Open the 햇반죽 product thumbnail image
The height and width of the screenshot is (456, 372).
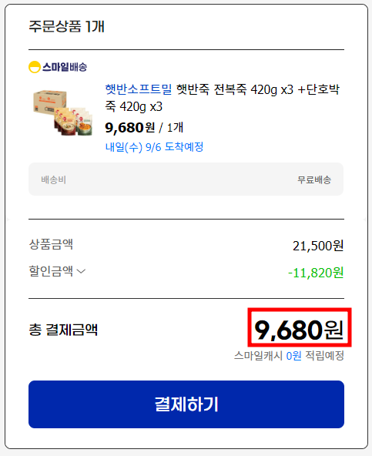click(x=63, y=112)
